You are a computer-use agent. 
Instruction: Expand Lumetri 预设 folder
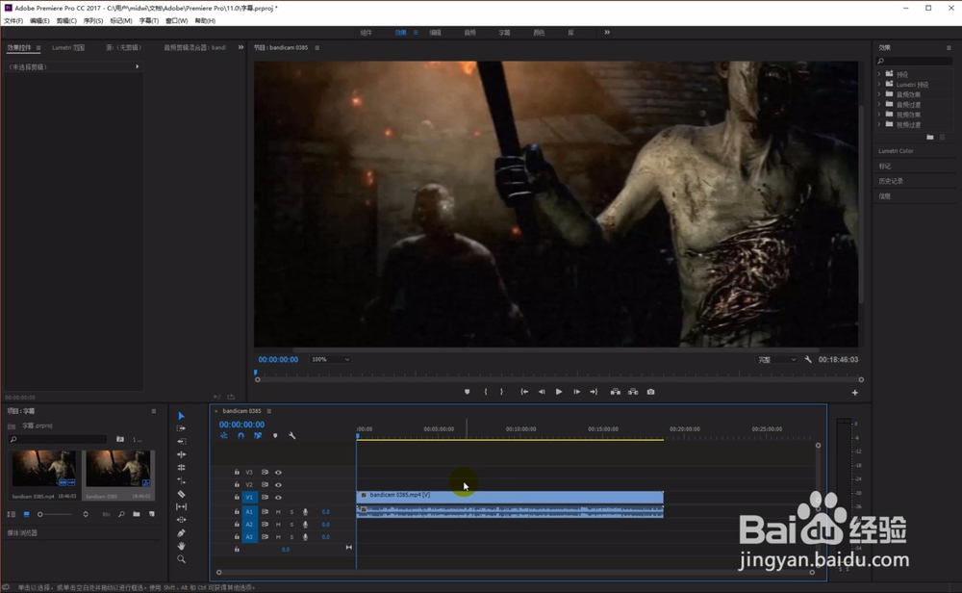879,85
